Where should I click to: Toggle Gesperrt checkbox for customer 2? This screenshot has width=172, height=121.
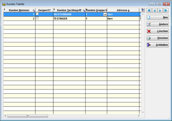37,18
